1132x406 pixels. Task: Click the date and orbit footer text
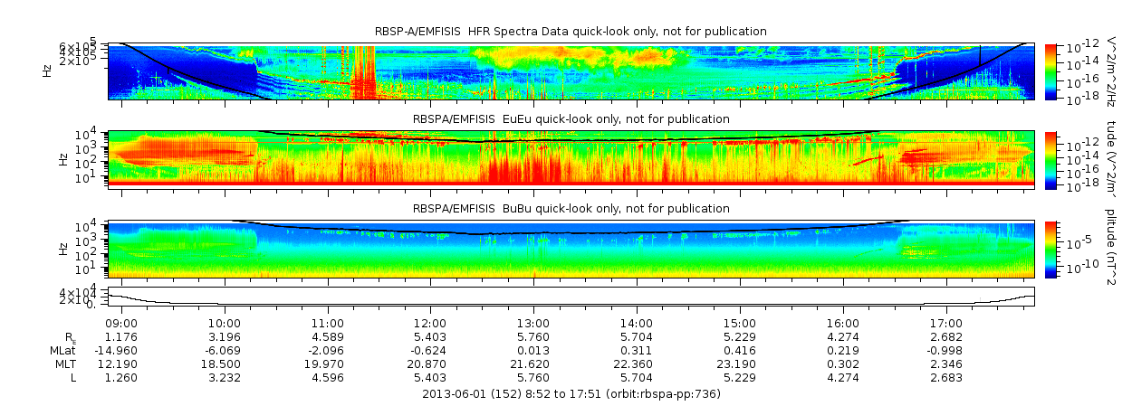click(x=571, y=393)
